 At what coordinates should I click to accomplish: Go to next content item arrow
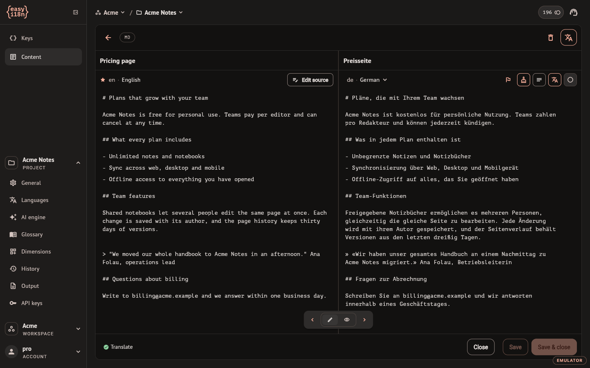[x=364, y=320]
